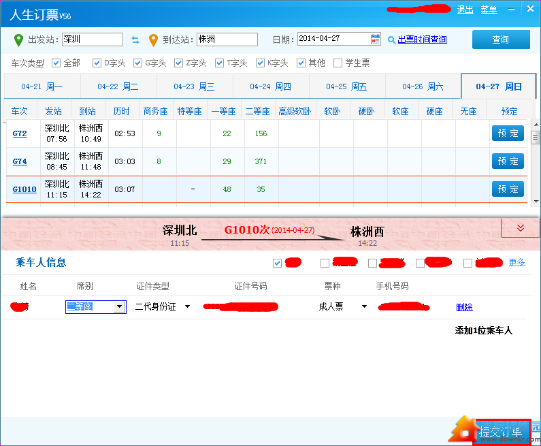The width and height of the screenshot is (541, 446).
Task: Open the 菜单 menu in the title bar
Action: 489,10
